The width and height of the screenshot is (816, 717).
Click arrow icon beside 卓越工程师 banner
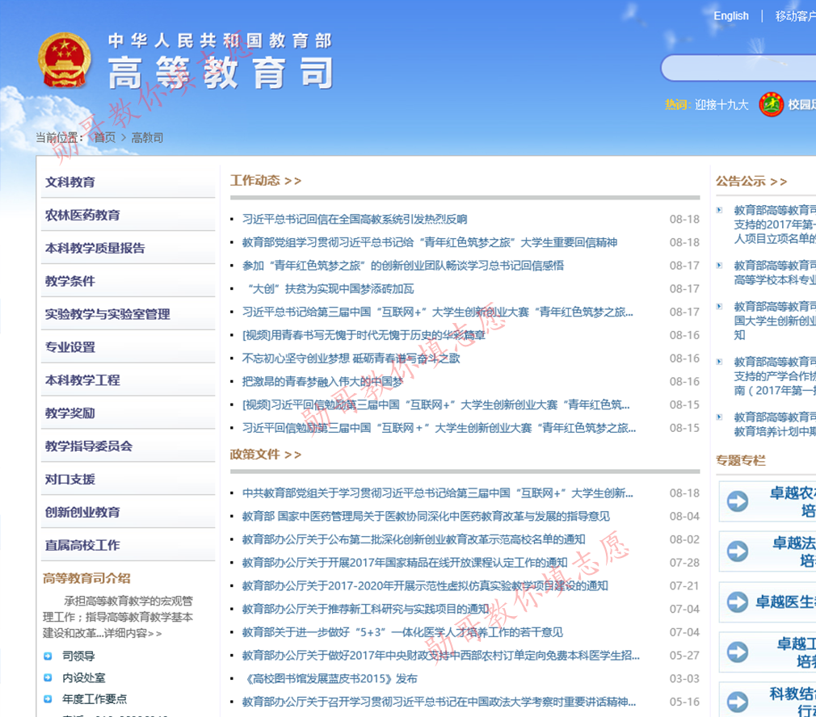click(x=738, y=652)
